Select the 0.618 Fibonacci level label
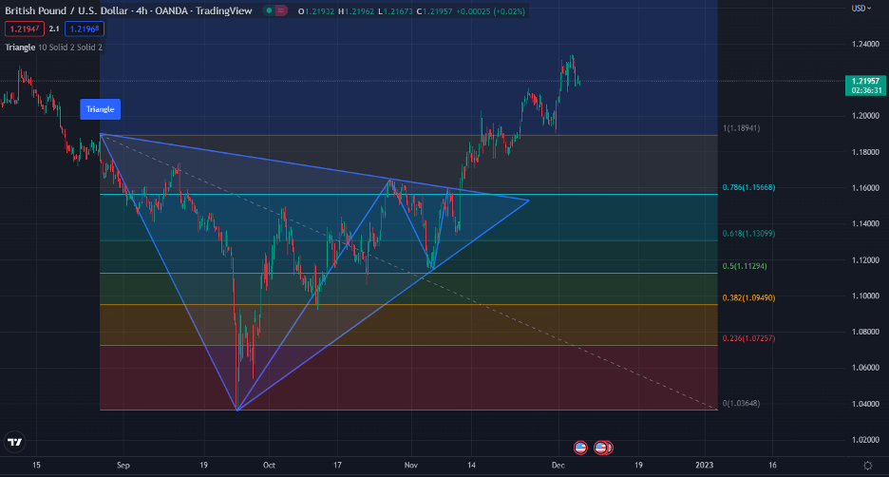Viewport: 889px width, 477px height. click(748, 233)
